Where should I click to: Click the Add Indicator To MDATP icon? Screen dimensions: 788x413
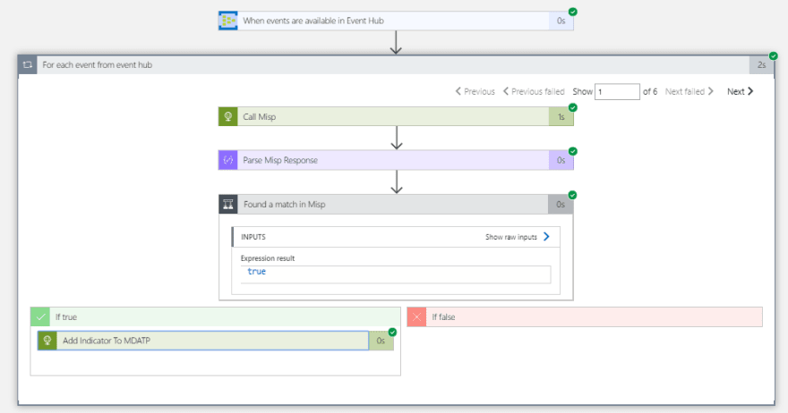pos(47,341)
